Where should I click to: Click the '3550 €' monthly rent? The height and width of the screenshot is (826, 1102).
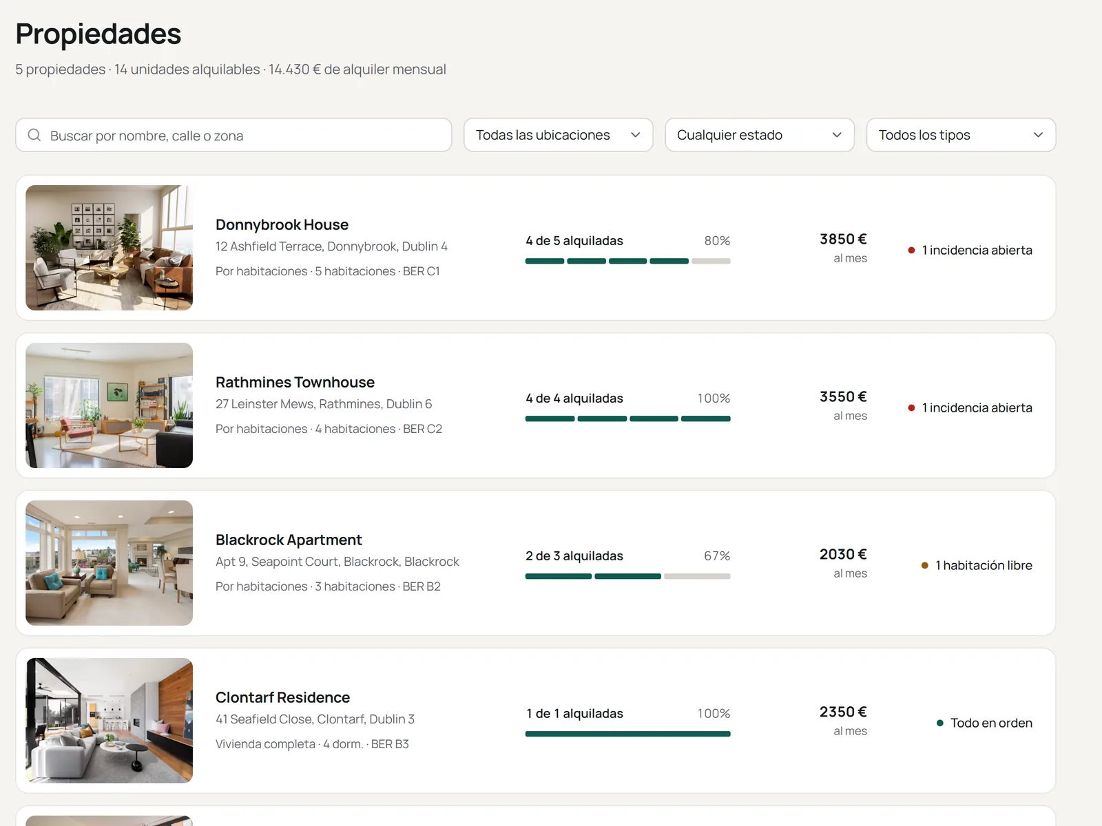click(843, 396)
